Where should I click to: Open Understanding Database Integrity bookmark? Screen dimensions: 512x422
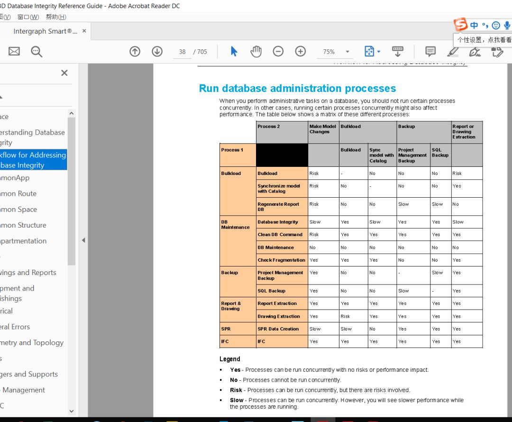[x=32, y=138]
